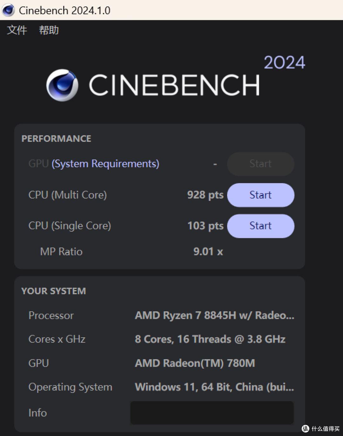
Task: Click the PERFORMANCE section header
Action: click(x=56, y=139)
